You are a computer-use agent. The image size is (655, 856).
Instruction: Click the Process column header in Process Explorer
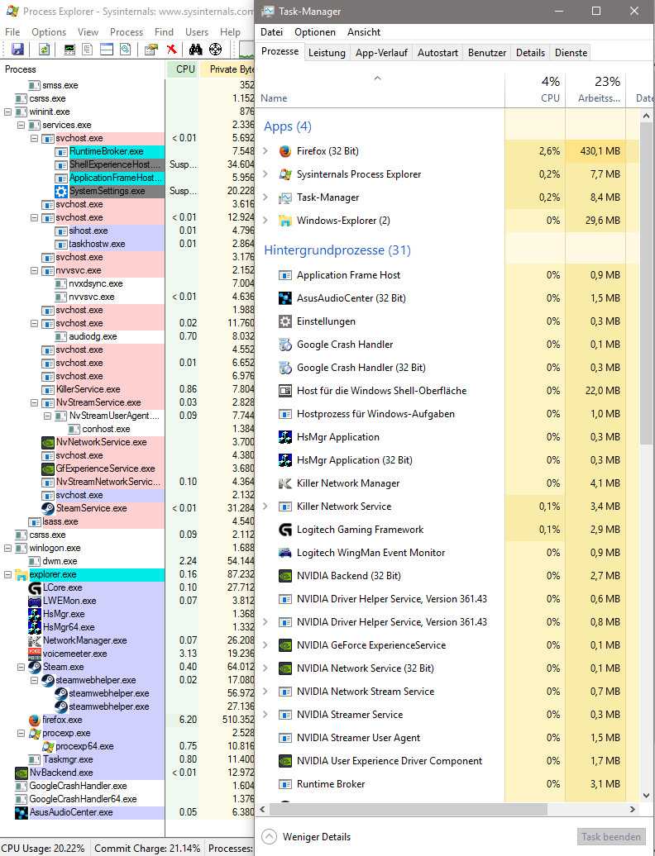tap(83, 69)
